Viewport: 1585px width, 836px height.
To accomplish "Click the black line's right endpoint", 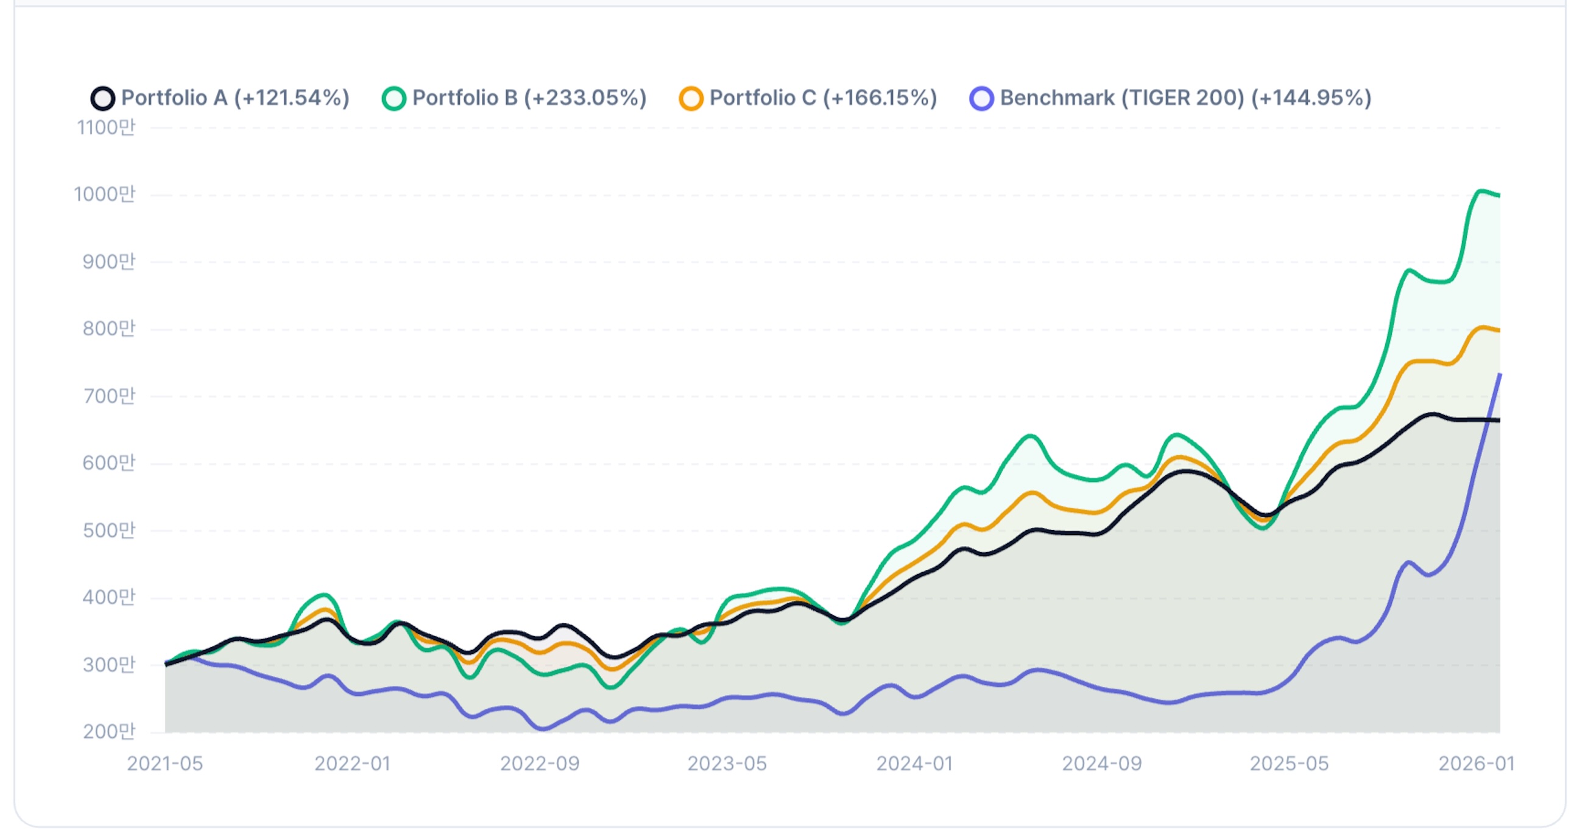I will click(x=1499, y=420).
